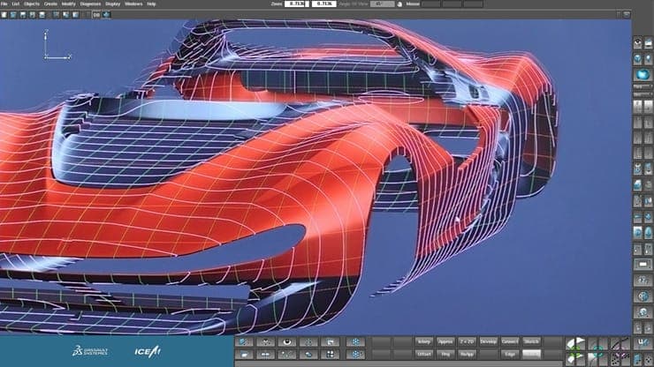
Task: Select the blue sphere shading icon in right sidebar
Action: pyautogui.click(x=643, y=75)
